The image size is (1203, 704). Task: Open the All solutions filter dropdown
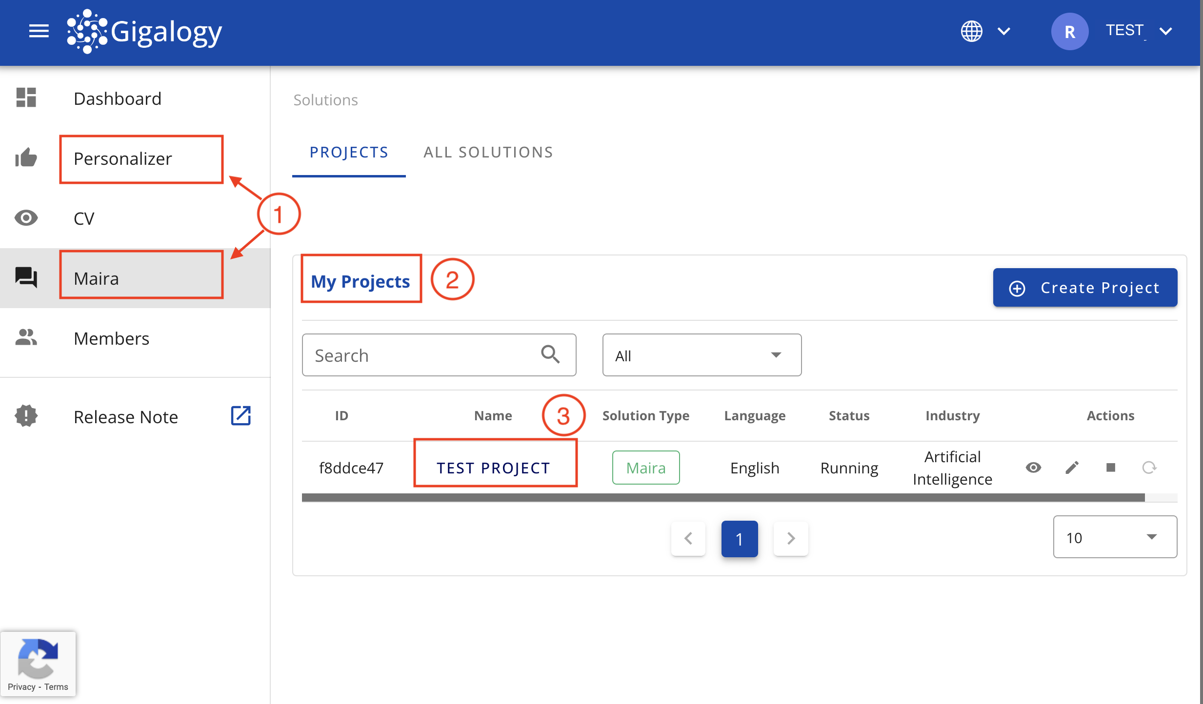click(x=702, y=355)
